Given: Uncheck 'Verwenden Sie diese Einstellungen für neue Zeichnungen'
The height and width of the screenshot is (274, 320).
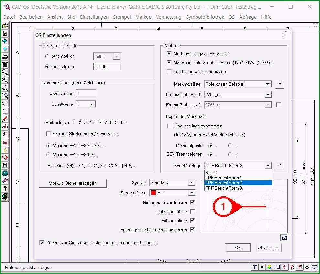Looking at the screenshot, I should click(x=42, y=242).
